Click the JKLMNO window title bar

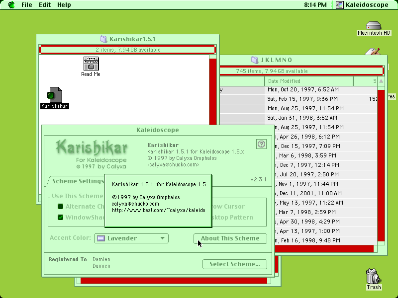[x=303, y=60]
